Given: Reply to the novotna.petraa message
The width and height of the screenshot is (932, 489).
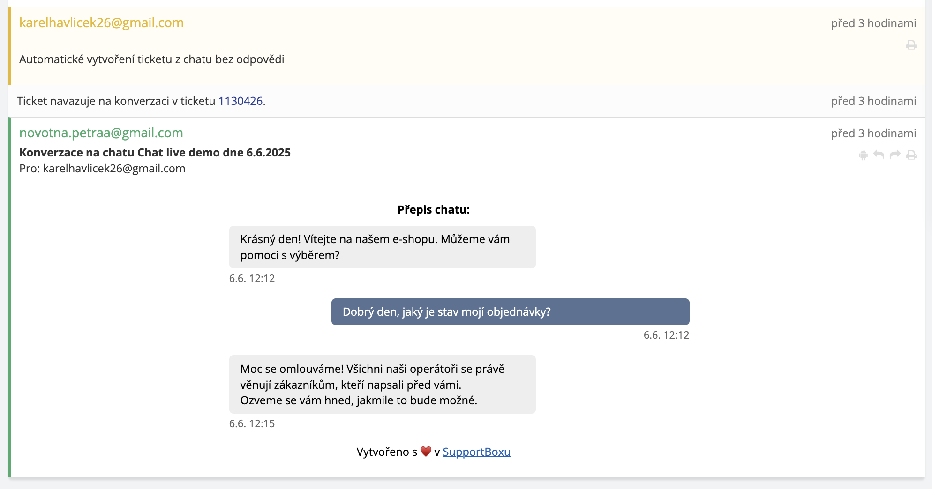Looking at the screenshot, I should [x=879, y=155].
